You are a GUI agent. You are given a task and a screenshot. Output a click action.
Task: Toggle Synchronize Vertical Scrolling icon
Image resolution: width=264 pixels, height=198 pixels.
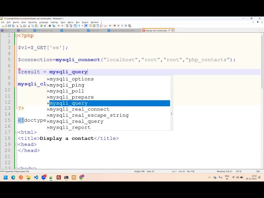66,26
